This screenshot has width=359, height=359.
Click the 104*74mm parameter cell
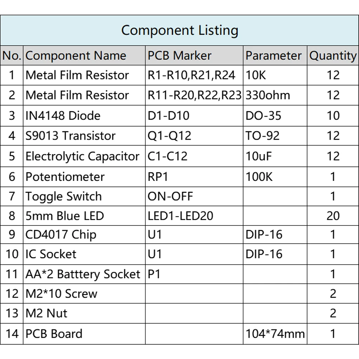pos(275,334)
